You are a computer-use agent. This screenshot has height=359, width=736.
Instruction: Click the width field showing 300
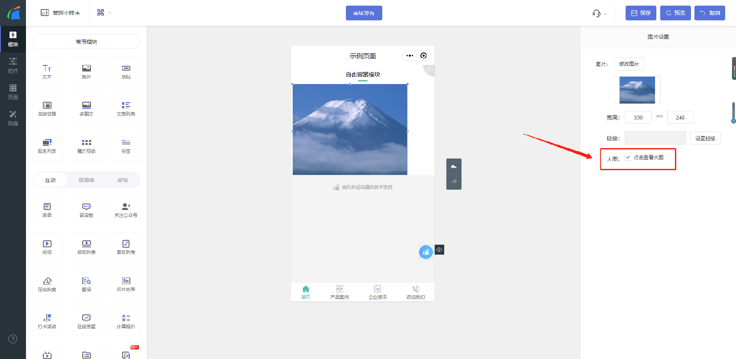pyautogui.click(x=638, y=117)
